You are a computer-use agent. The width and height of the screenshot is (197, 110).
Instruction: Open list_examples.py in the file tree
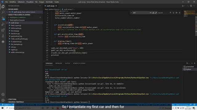[17, 44]
